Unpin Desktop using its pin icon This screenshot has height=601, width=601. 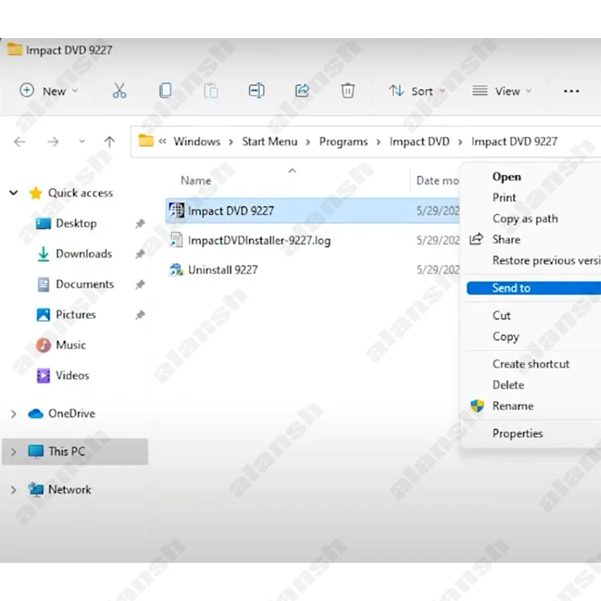[x=140, y=224]
